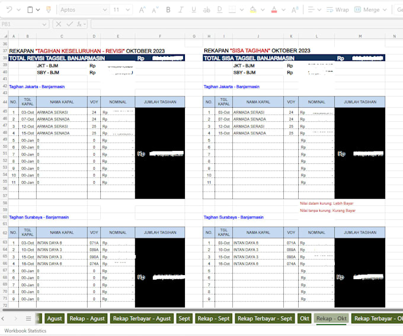The height and width of the screenshot is (336, 403).
Task: Confirm formula entry with checkmark icon
Action: pos(70,24)
